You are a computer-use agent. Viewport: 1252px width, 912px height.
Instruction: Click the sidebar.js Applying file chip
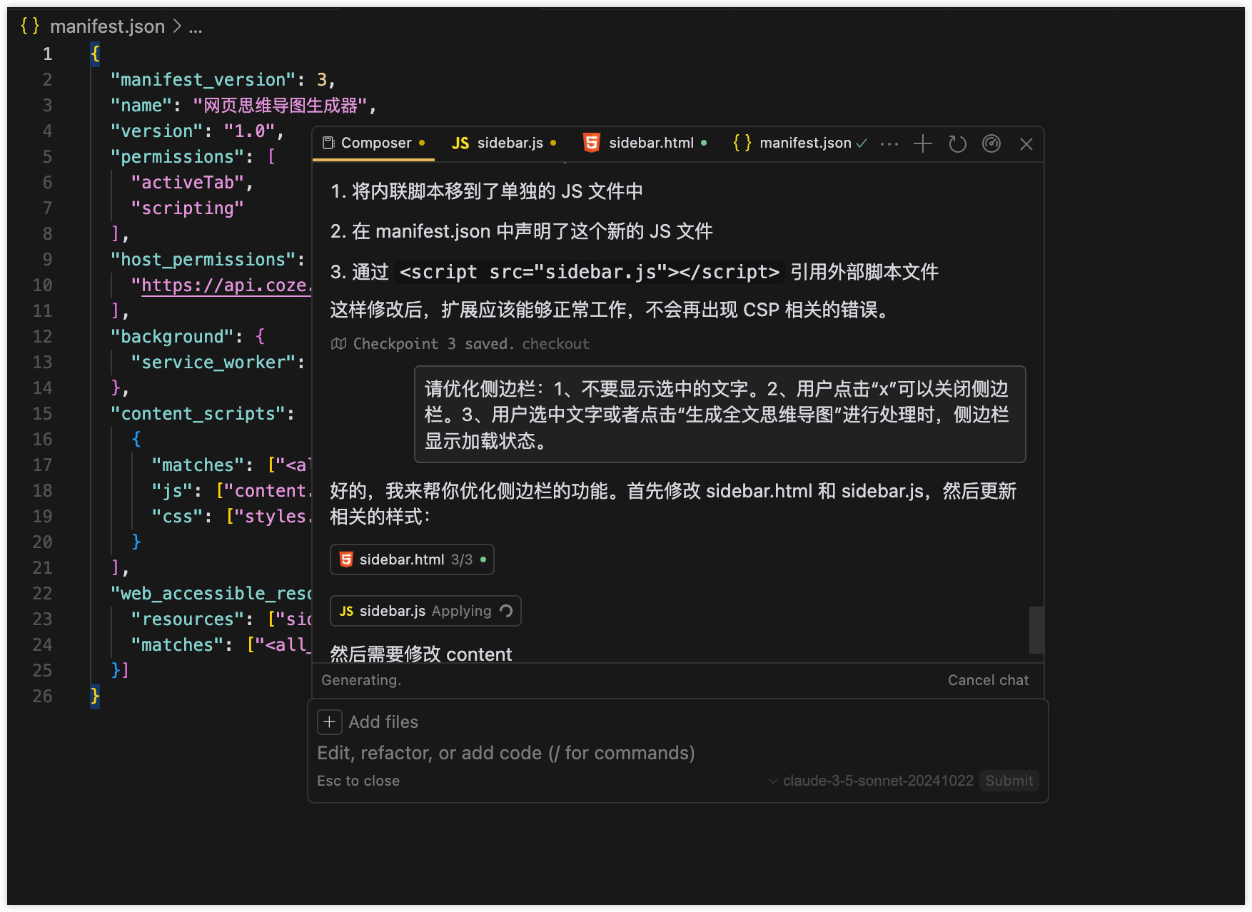[425, 611]
